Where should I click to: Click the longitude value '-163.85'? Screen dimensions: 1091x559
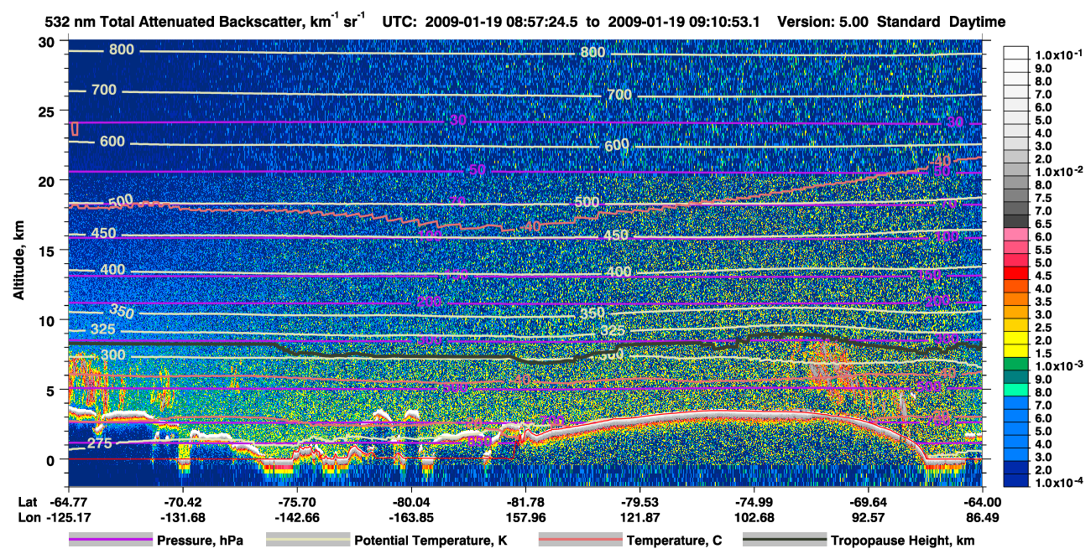click(x=411, y=516)
